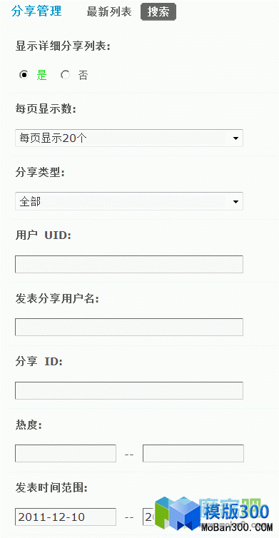
Task: Click the 是 label text
Action: point(41,75)
